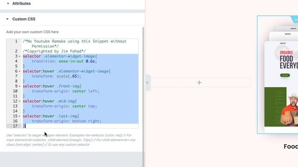Viewport: 298px width, 167px height.
Task: Click the Attributes section title
Action: tap(21, 3)
